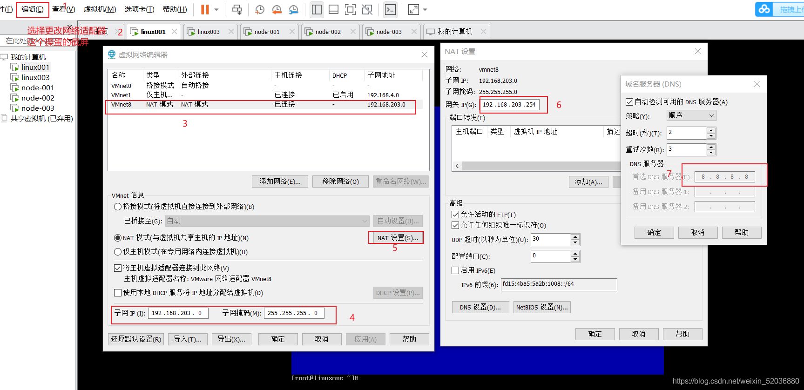Click the 移除网络(O) button
Viewport: 804px width, 390px height.
tap(340, 182)
